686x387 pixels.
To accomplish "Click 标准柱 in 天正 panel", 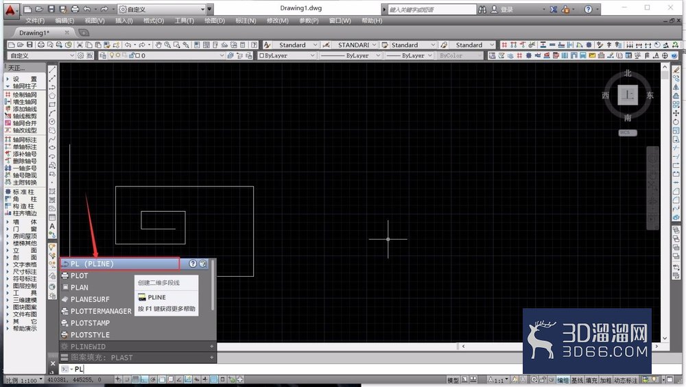I will (x=21, y=192).
